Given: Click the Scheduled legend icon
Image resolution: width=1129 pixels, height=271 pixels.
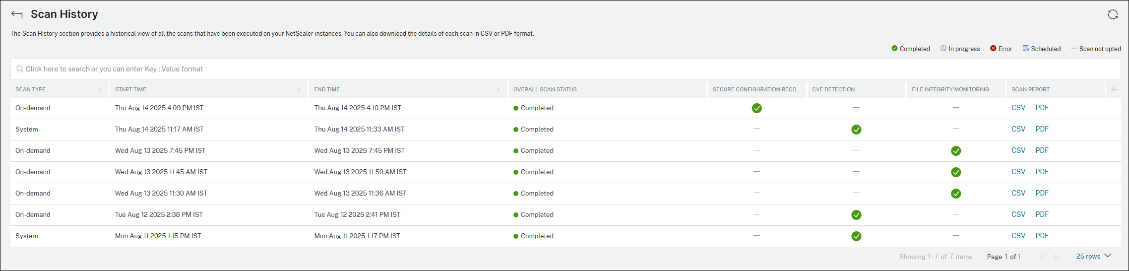Looking at the screenshot, I should [x=1026, y=48].
